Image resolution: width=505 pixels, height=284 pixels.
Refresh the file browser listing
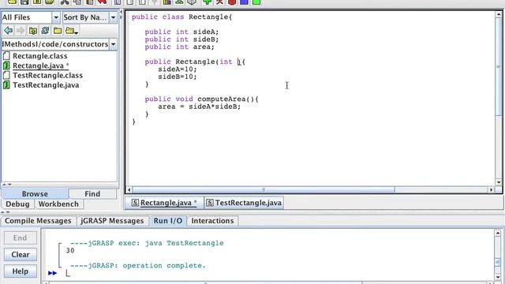[45, 31]
